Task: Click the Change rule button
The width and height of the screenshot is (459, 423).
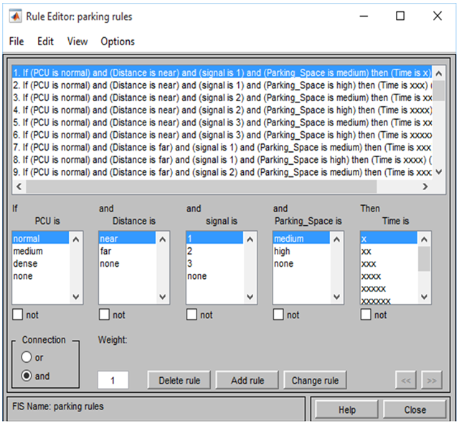Action: 316,380
